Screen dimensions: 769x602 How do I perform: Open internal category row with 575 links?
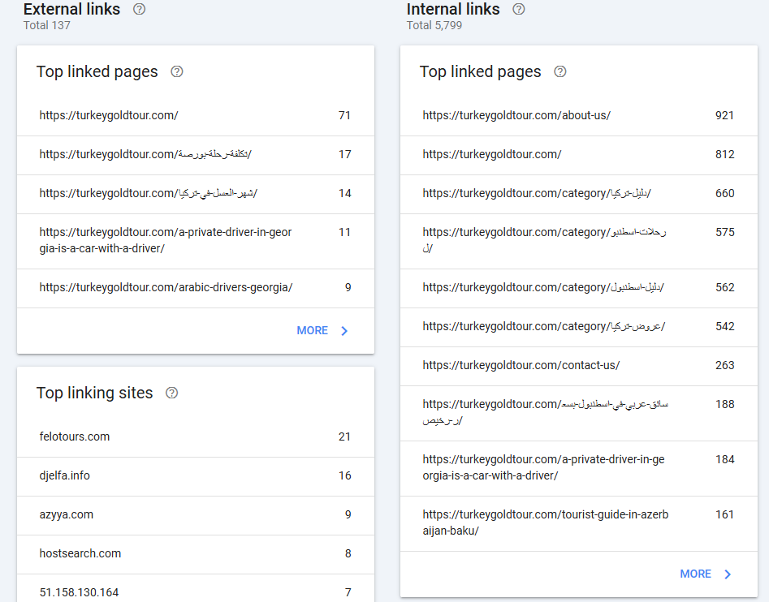579,241
